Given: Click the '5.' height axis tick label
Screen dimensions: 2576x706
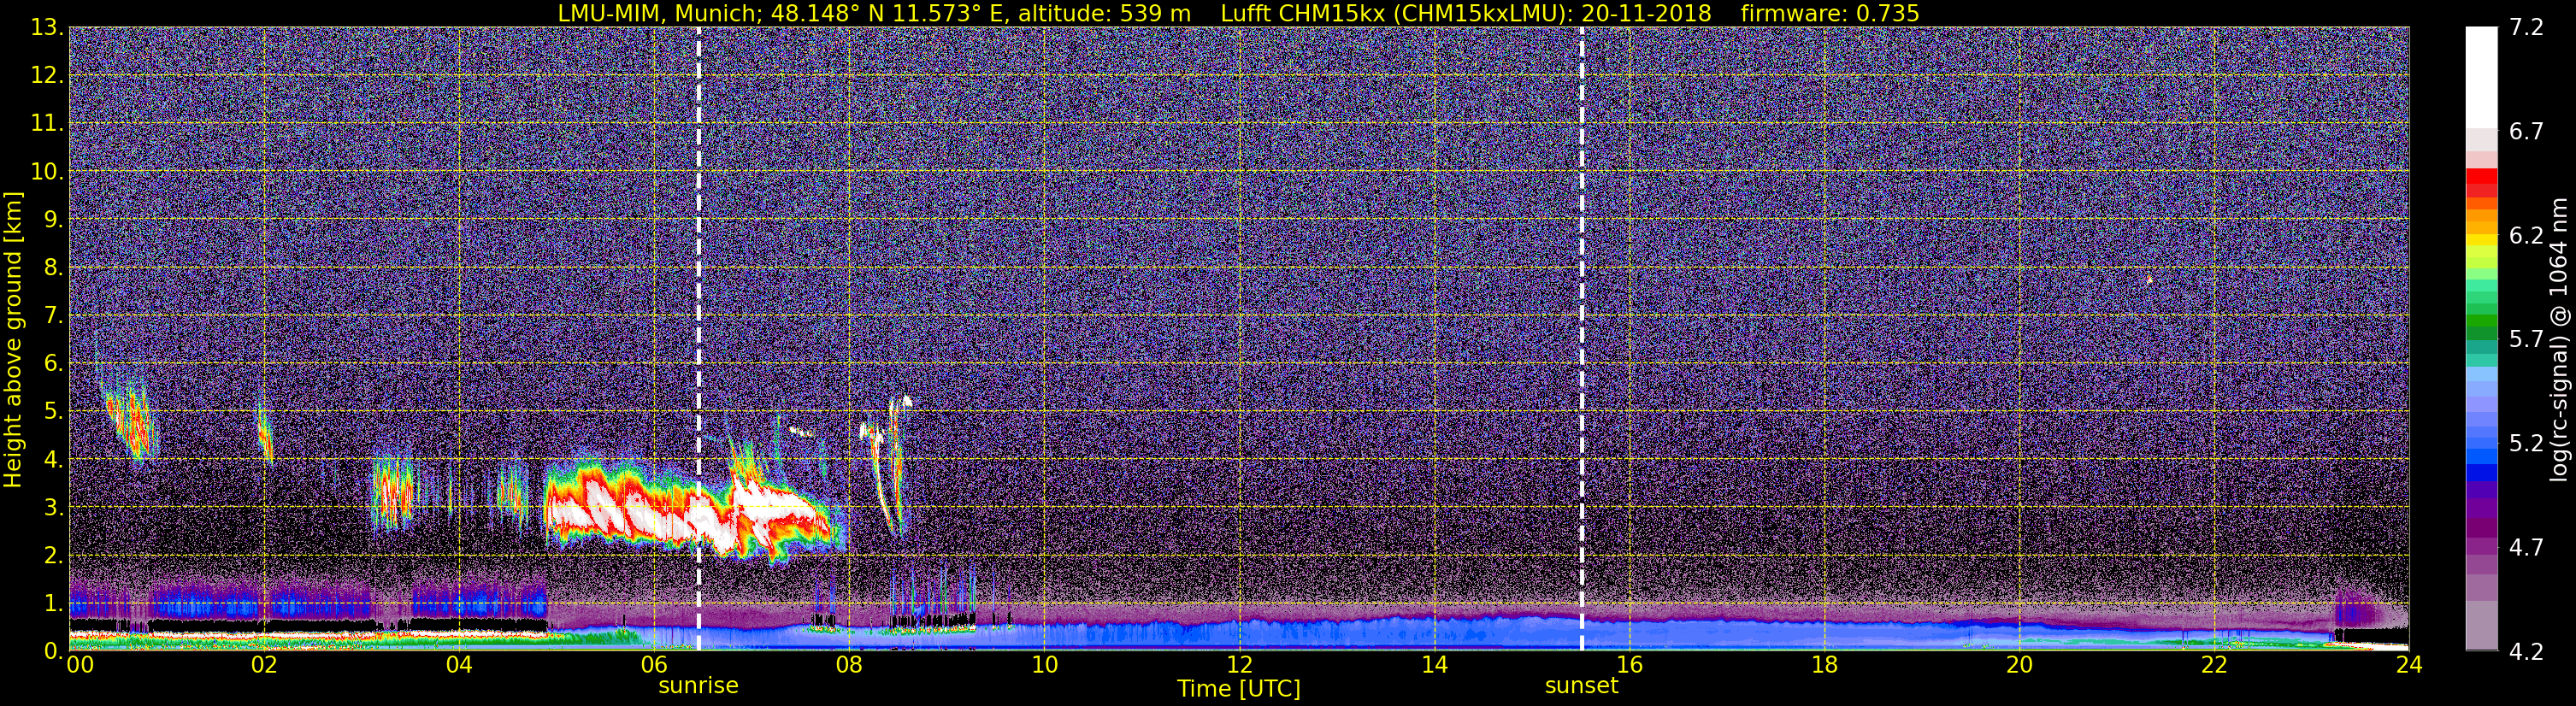Looking at the screenshot, I should pos(53,411).
